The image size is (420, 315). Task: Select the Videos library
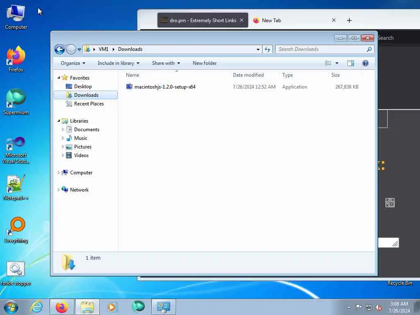point(81,155)
